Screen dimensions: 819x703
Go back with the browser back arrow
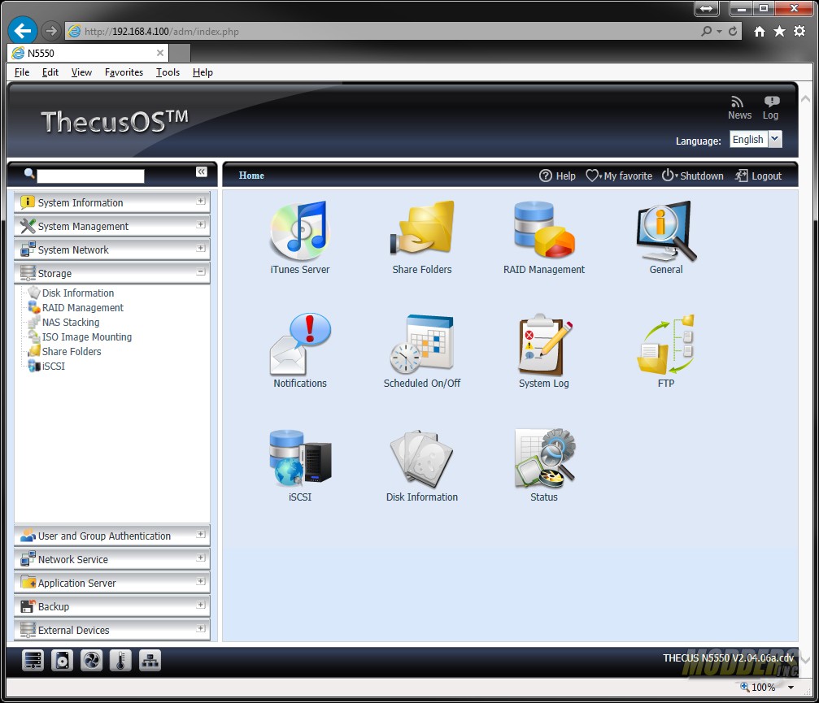click(23, 31)
